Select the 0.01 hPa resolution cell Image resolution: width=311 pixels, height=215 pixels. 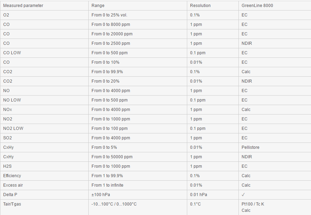pos(198,195)
